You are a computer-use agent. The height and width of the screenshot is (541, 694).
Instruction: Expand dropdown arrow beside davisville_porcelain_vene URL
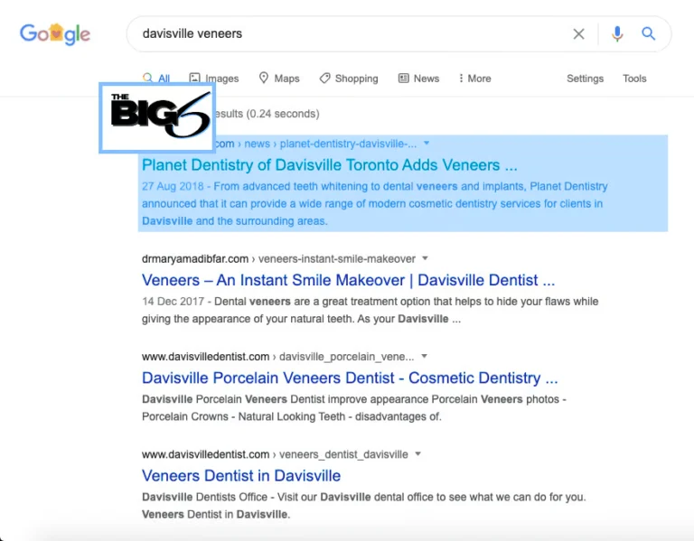pos(424,356)
